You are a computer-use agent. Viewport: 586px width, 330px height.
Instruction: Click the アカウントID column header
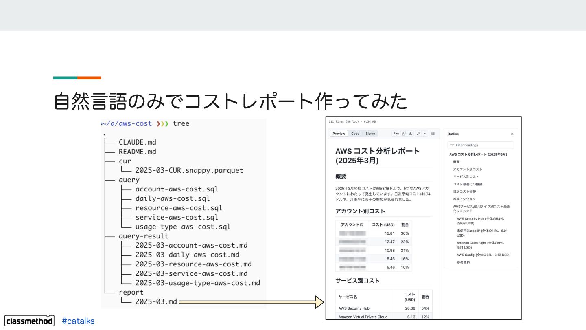click(352, 225)
